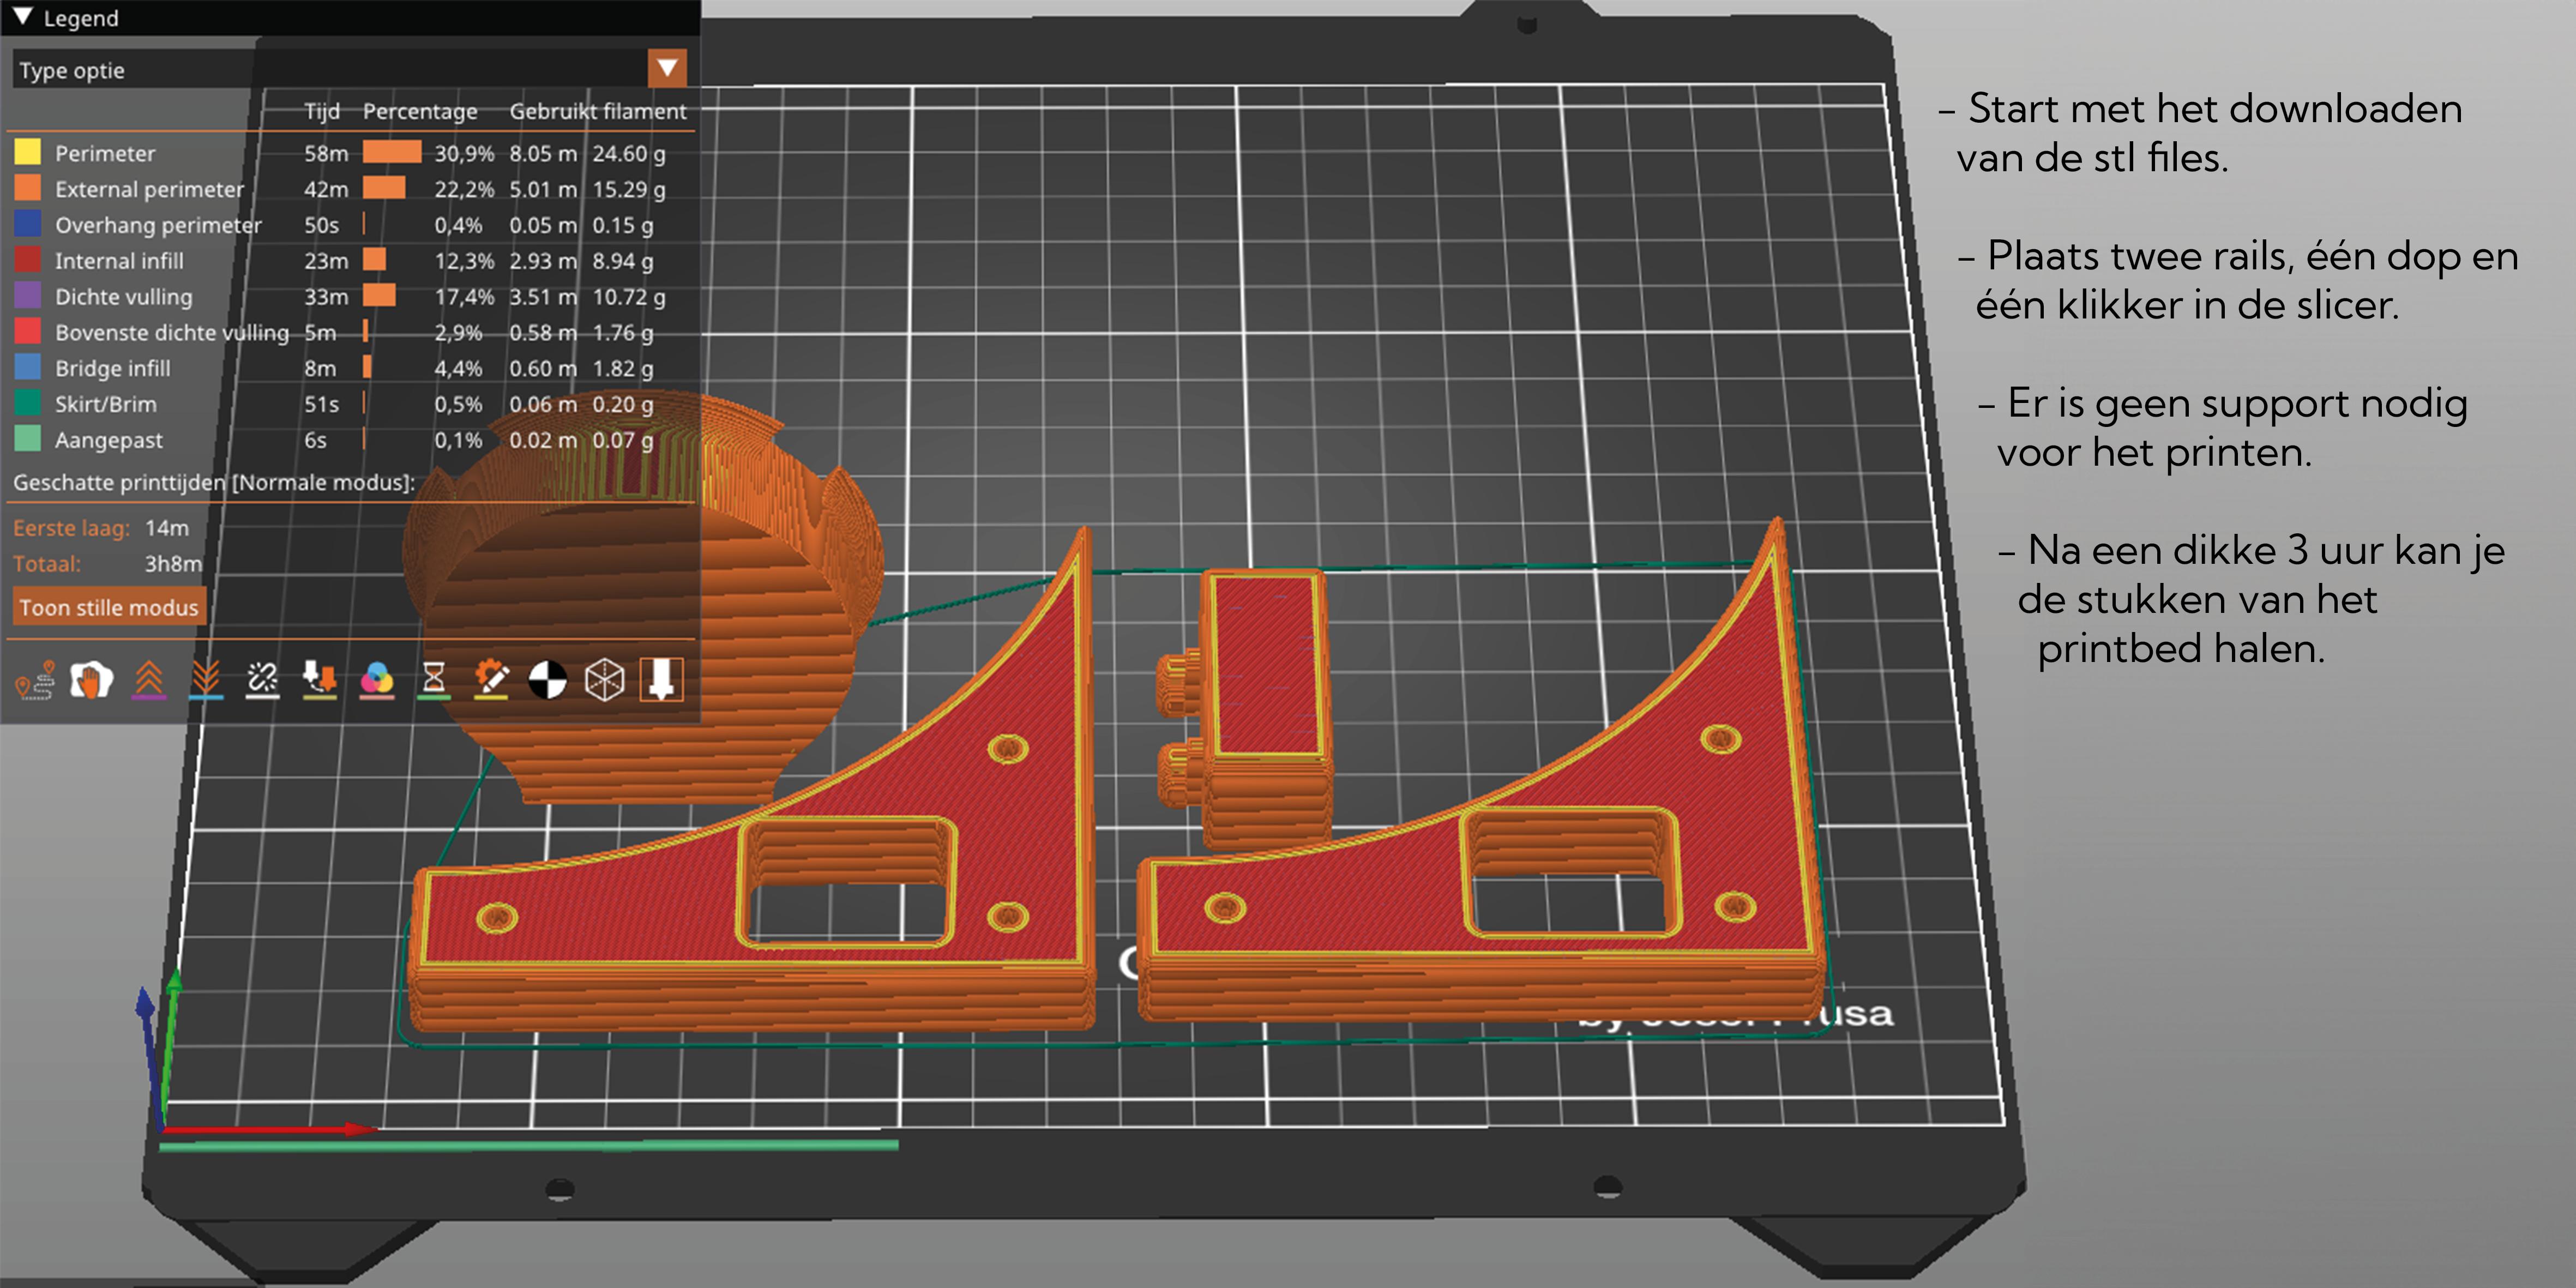This screenshot has height=1288, width=2576.
Task: Click Perimeter time value 58m
Action: (326, 153)
